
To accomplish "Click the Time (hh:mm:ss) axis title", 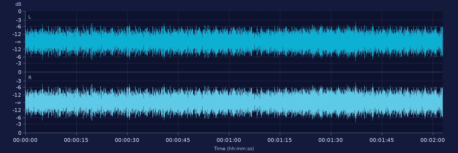I will [x=234, y=149].
